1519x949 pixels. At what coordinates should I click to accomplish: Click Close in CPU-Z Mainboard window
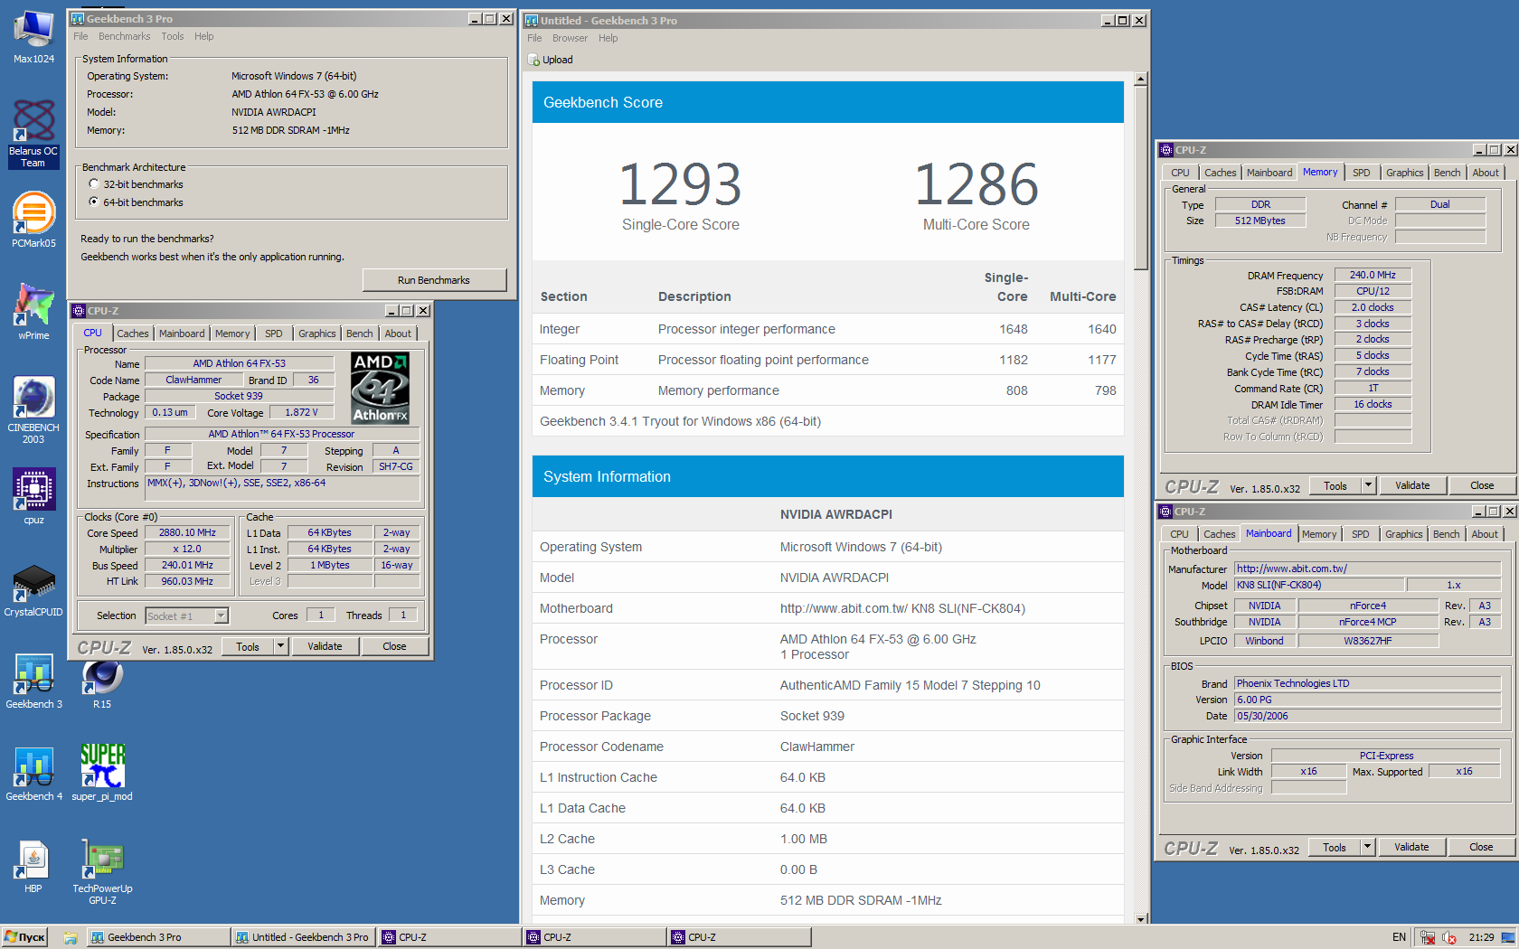[1481, 847]
